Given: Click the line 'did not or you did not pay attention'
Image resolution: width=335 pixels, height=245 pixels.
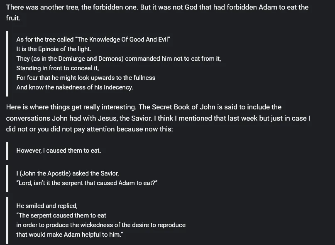Looking at the screenshot, I should 89,129.
